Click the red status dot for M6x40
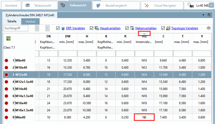Screen dimensions: 215x124 click(6, 117)
